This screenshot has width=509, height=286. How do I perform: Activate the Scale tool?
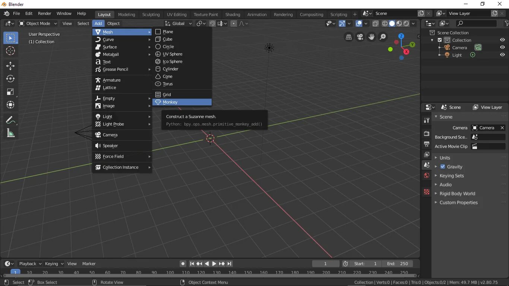tap(10, 92)
